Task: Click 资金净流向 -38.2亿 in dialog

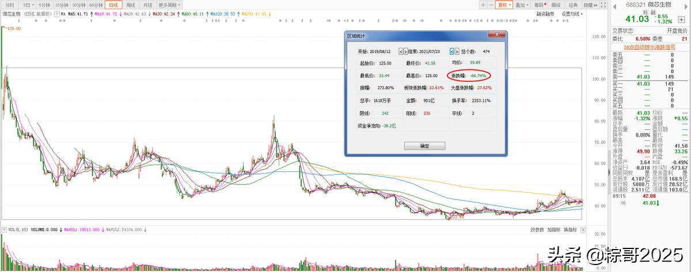Action: [x=377, y=125]
